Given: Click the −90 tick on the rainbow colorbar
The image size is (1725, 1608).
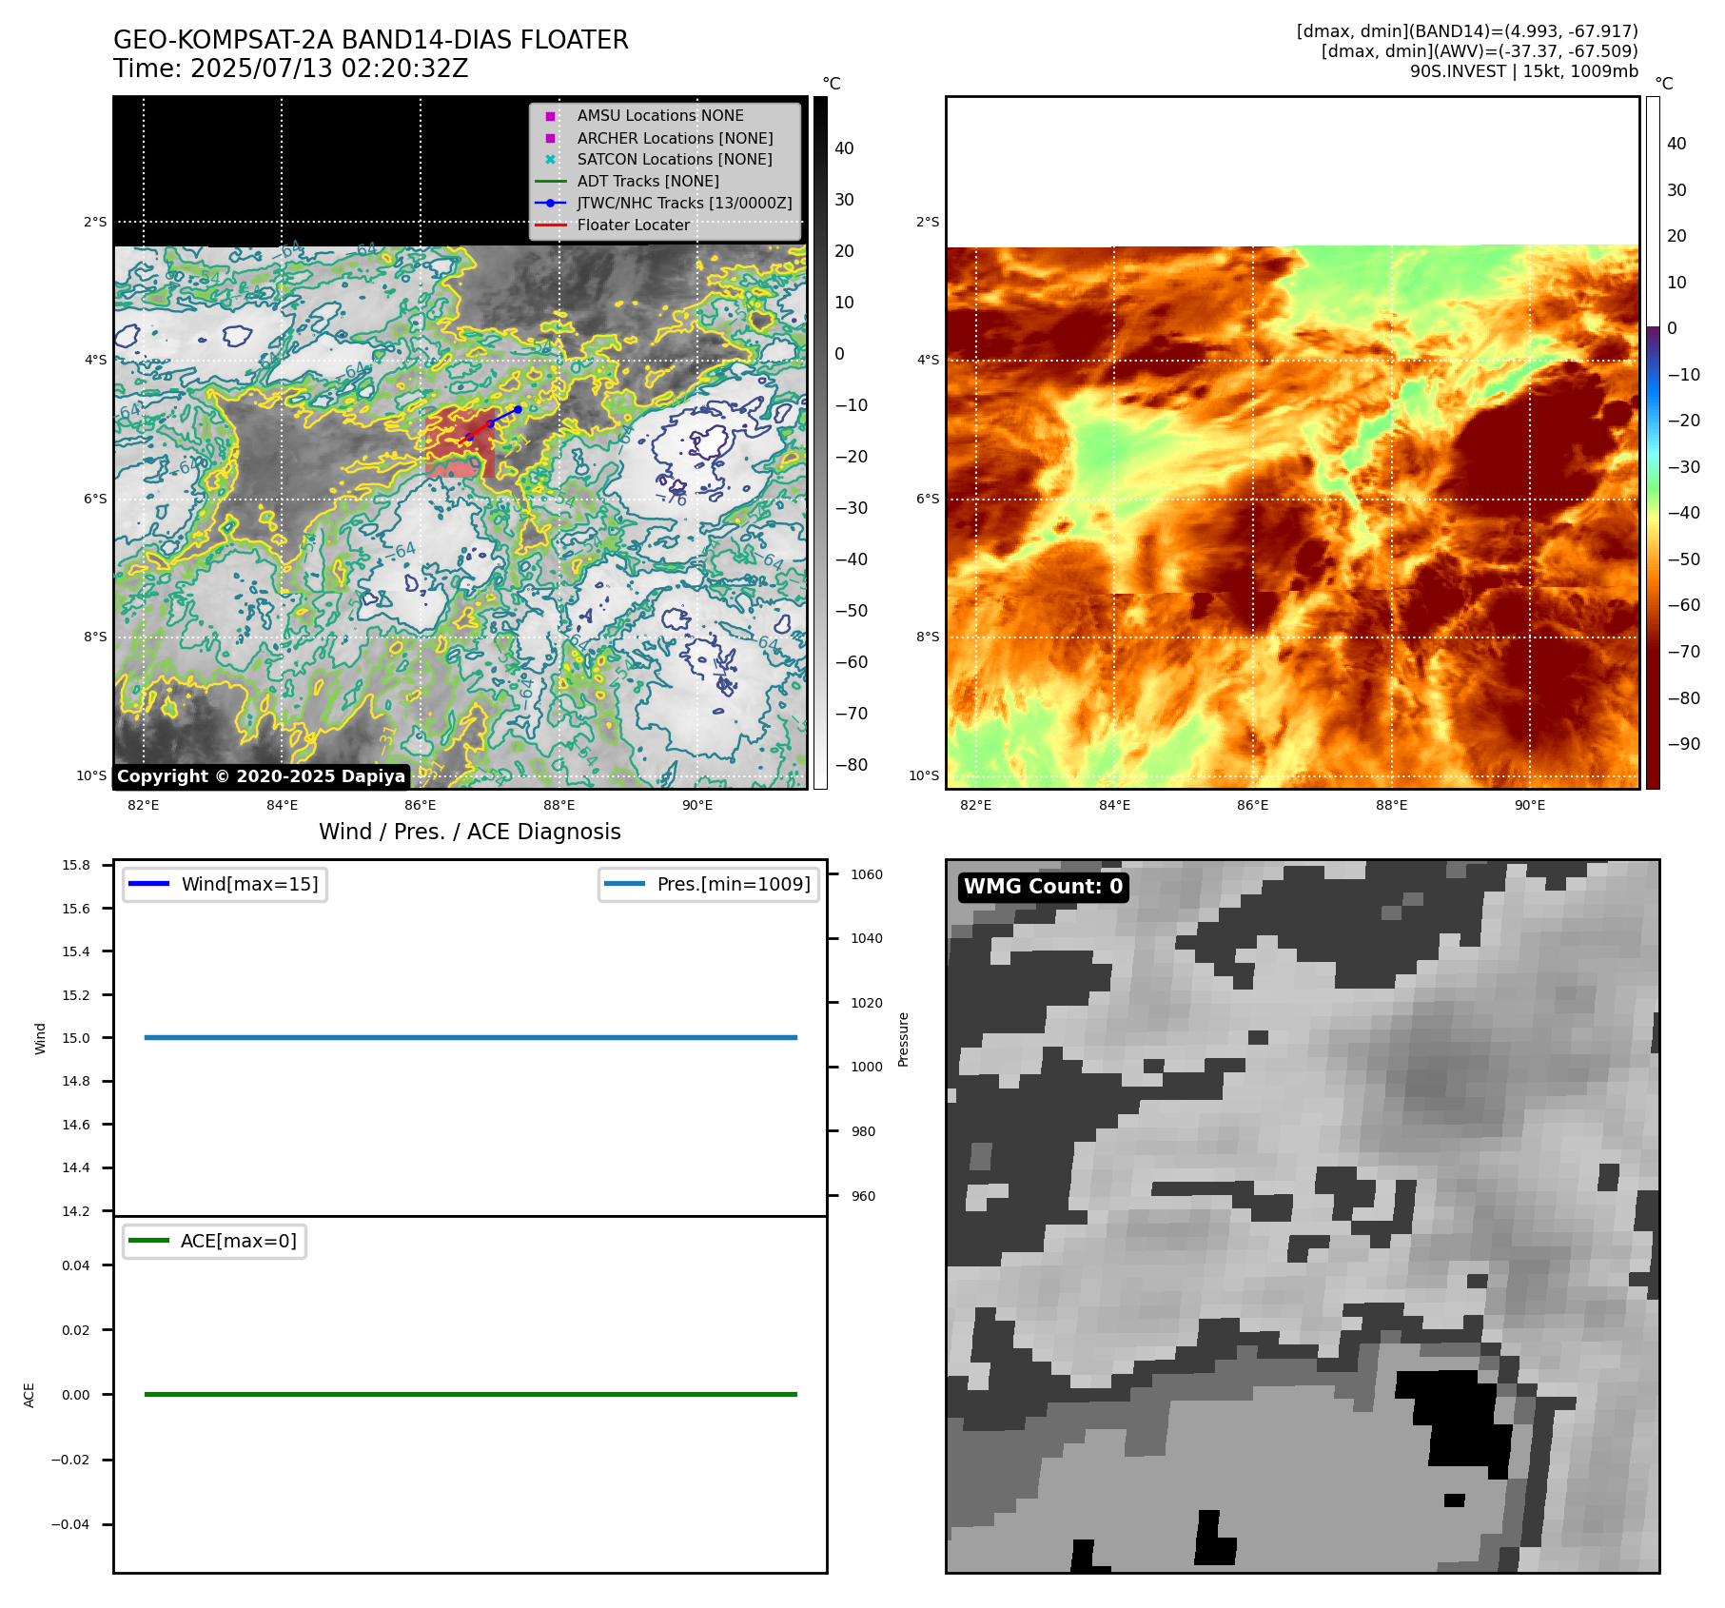Looking at the screenshot, I should 1683,744.
